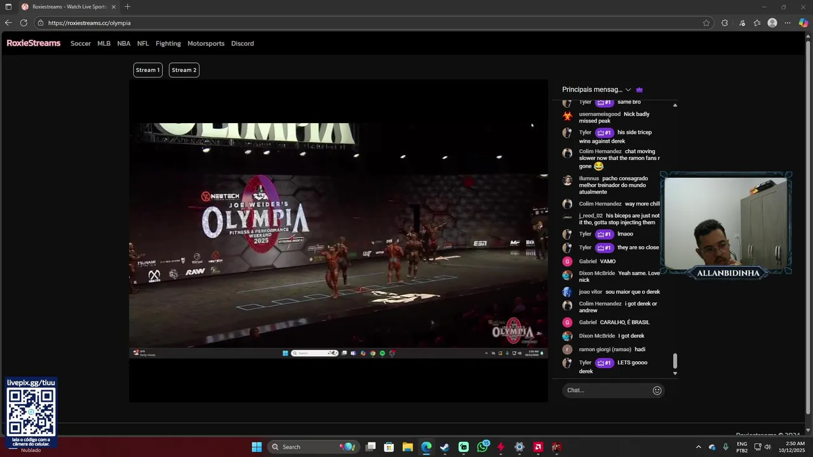The width and height of the screenshot is (813, 457).
Task: Select the Roxiestreams - Watch Live Sports tab
Action: click(69, 7)
